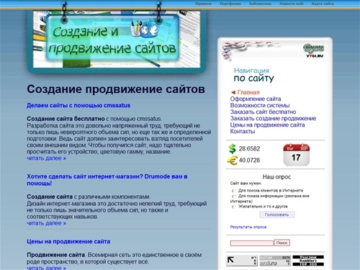Open the Новости web top menu link
The height and width of the screenshot is (270, 360).
292,4
